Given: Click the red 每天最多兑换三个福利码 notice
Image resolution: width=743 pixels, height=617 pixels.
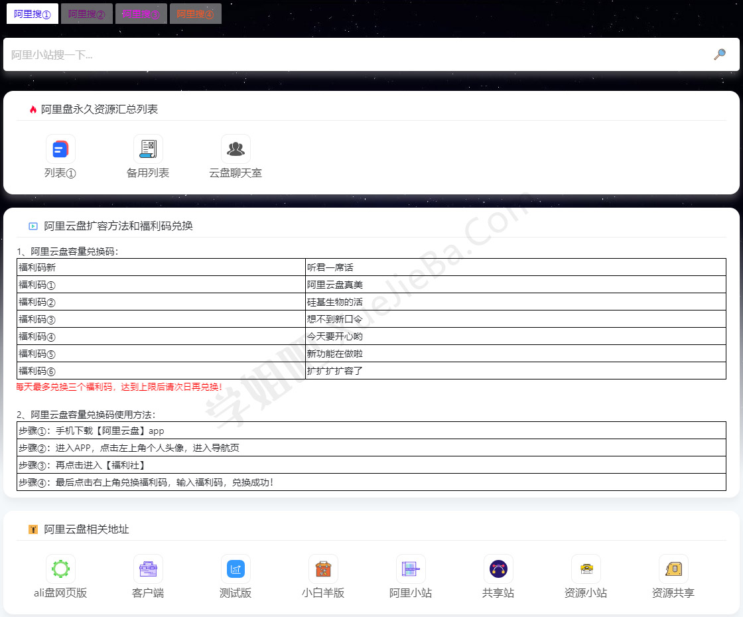Looking at the screenshot, I should (119, 387).
